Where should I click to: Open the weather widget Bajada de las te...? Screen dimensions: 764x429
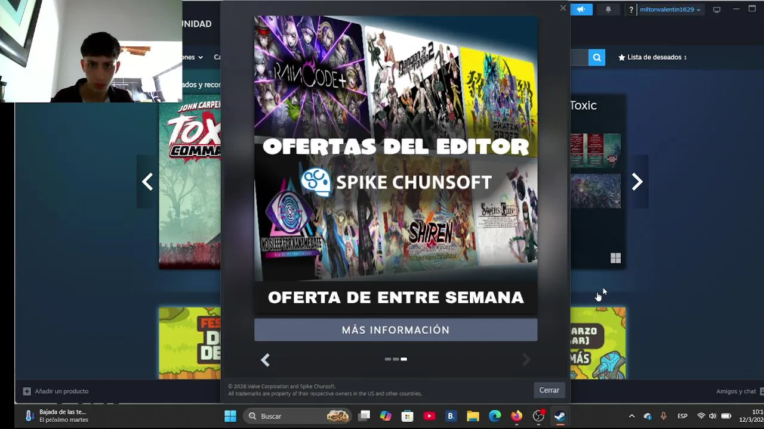click(x=57, y=416)
